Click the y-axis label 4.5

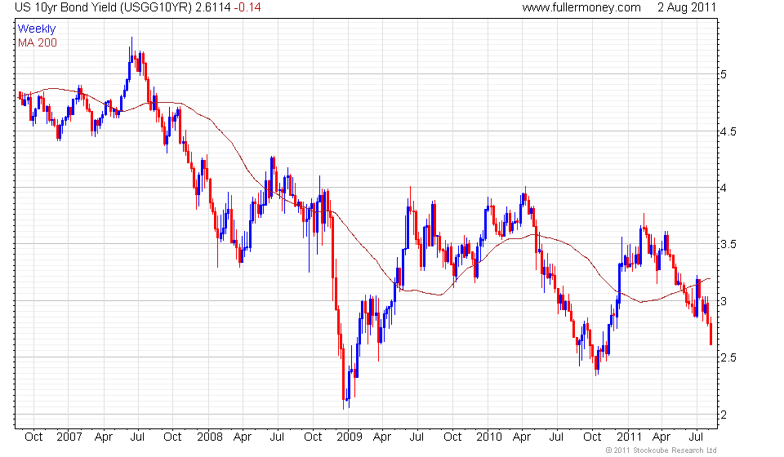click(728, 132)
